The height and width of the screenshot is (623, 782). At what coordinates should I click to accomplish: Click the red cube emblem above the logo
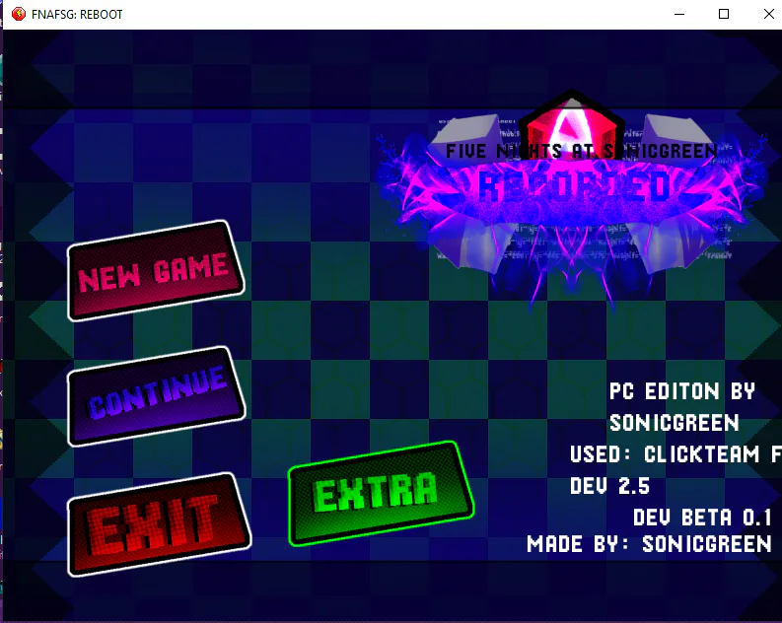[572, 124]
